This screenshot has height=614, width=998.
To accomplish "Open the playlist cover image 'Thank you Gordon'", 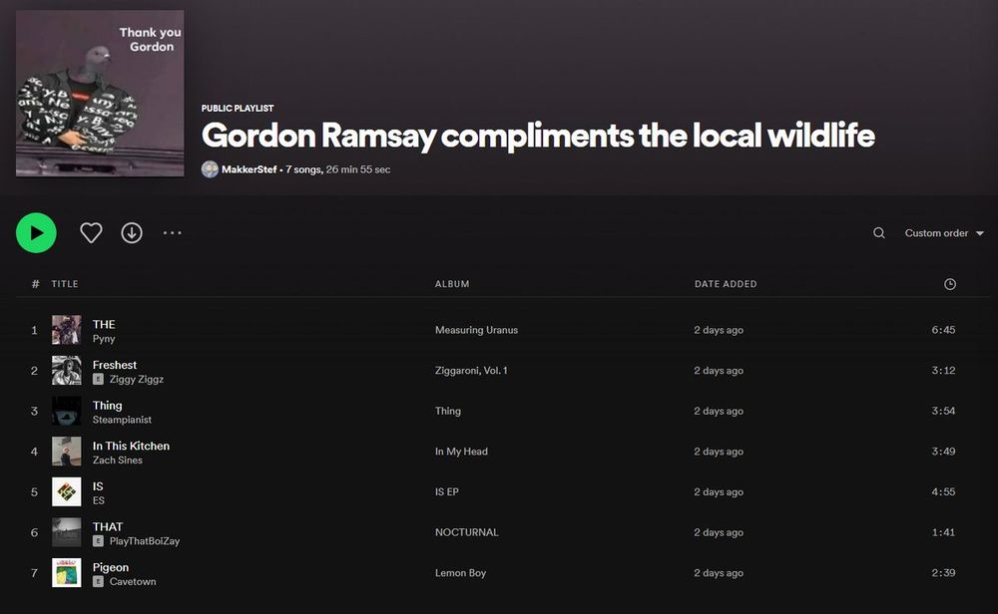I will point(100,93).
